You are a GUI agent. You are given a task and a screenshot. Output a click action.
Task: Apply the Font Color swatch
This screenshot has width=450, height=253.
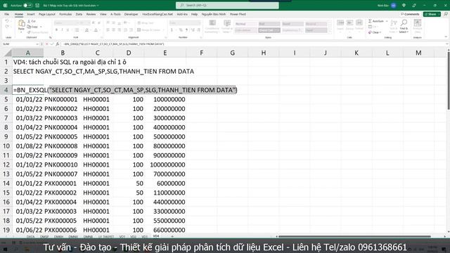96,30
